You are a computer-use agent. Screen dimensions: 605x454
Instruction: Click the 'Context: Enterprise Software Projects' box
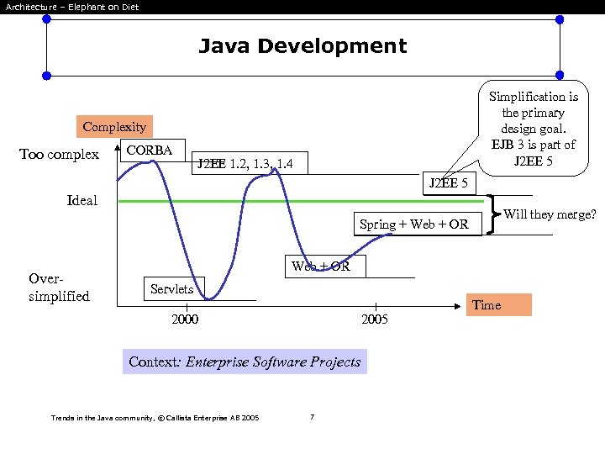click(245, 362)
